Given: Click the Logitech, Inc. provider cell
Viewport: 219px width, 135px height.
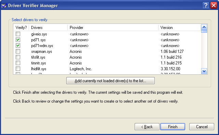Looking at the screenshot, I should pyautogui.click(x=81, y=69).
